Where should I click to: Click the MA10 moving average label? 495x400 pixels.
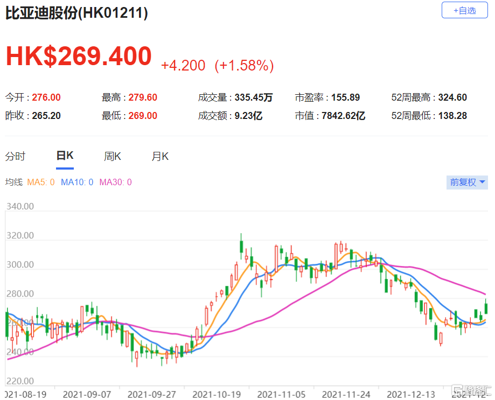pos(77,182)
